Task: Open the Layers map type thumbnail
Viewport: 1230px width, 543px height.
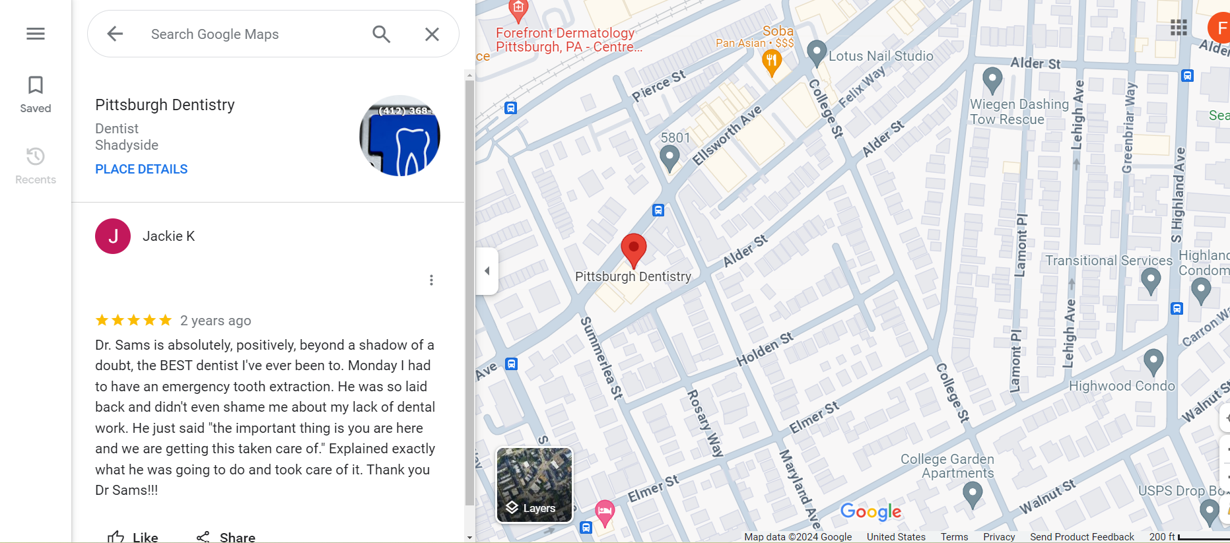Action: click(534, 485)
